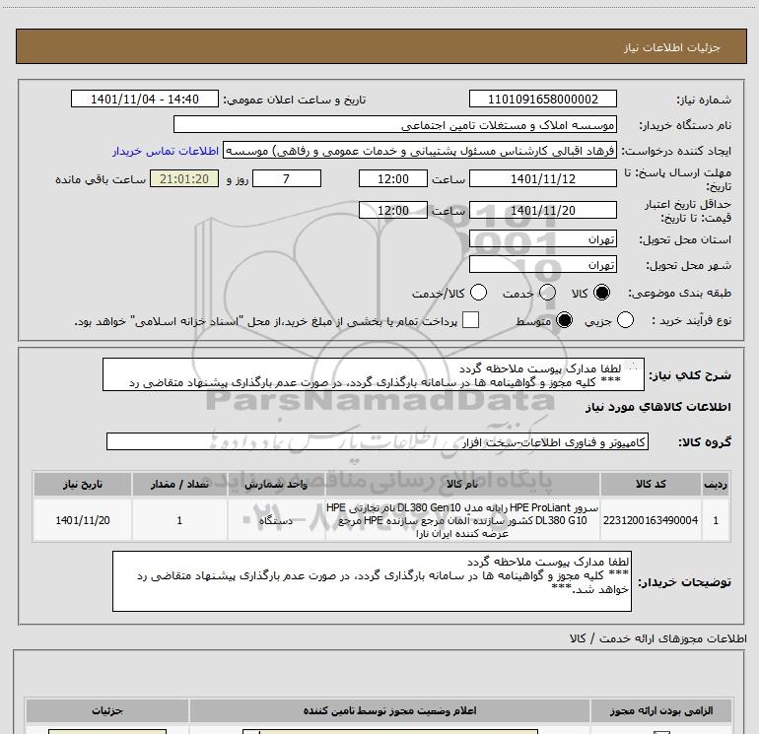
Task: Click product code 2231200163490004 cell
Action: click(x=651, y=520)
